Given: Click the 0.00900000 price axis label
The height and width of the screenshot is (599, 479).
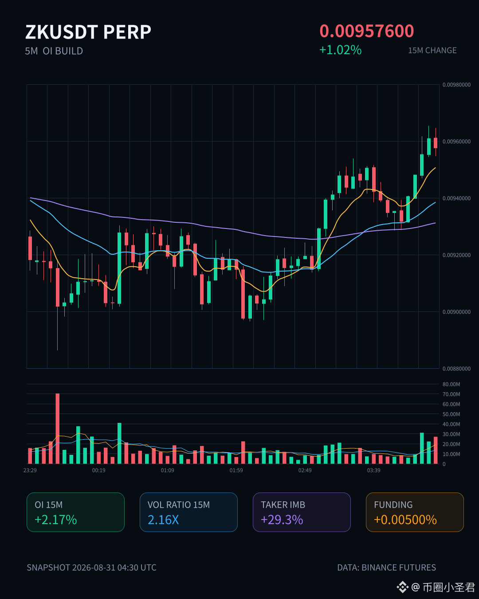Looking at the screenshot, I should pyautogui.click(x=456, y=312).
